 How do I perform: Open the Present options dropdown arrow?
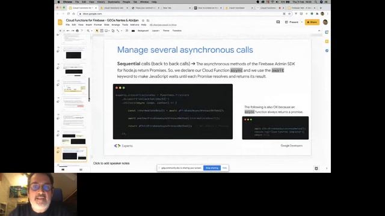[x=302, y=22]
